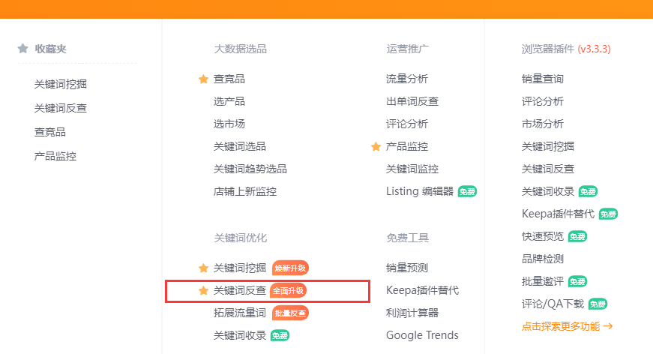The image size is (653, 354).
Task: Click the 免费 badge next to Listing 编辑器
Action: (467, 191)
